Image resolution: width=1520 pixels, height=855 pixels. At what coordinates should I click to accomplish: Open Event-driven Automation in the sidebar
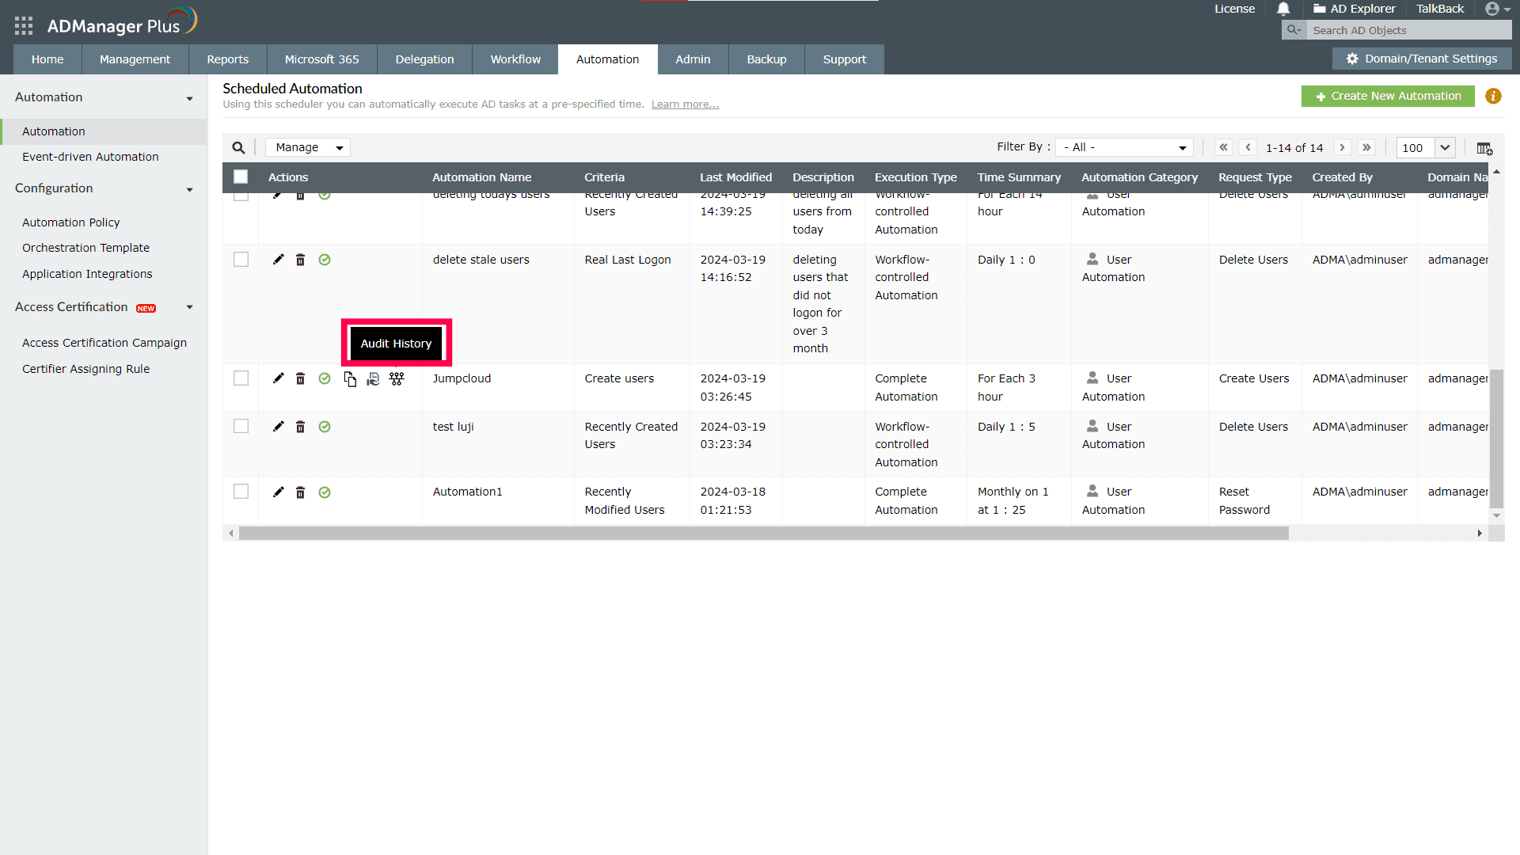pos(90,156)
